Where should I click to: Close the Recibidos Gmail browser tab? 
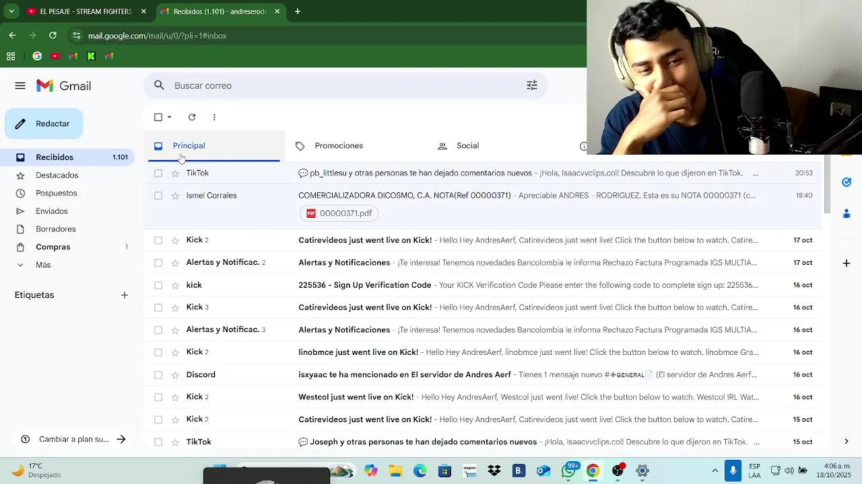[277, 11]
